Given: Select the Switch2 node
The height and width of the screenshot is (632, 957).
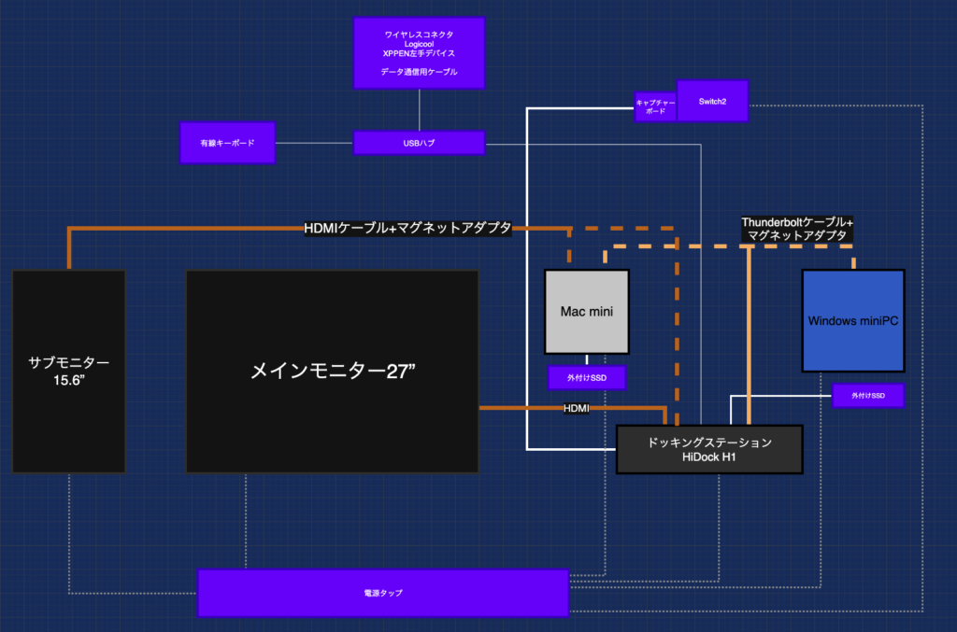Looking at the screenshot, I should tap(712, 100).
